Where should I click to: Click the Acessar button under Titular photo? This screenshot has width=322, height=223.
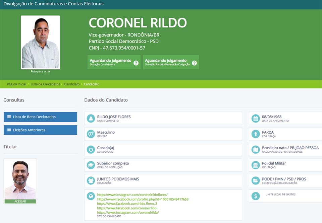pyautogui.click(x=20, y=202)
